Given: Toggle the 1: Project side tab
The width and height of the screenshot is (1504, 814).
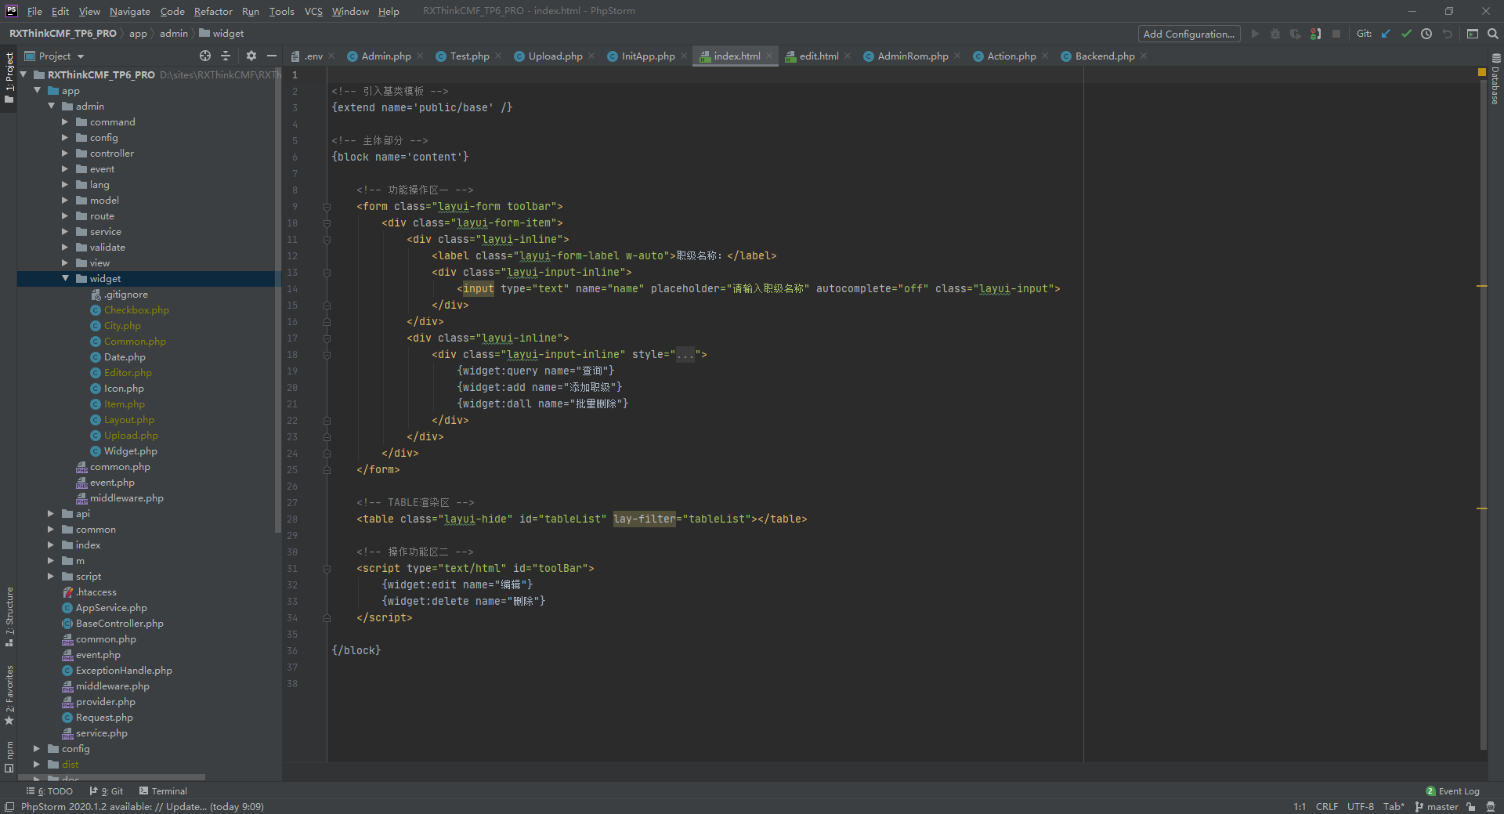Looking at the screenshot, I should coord(9,78).
